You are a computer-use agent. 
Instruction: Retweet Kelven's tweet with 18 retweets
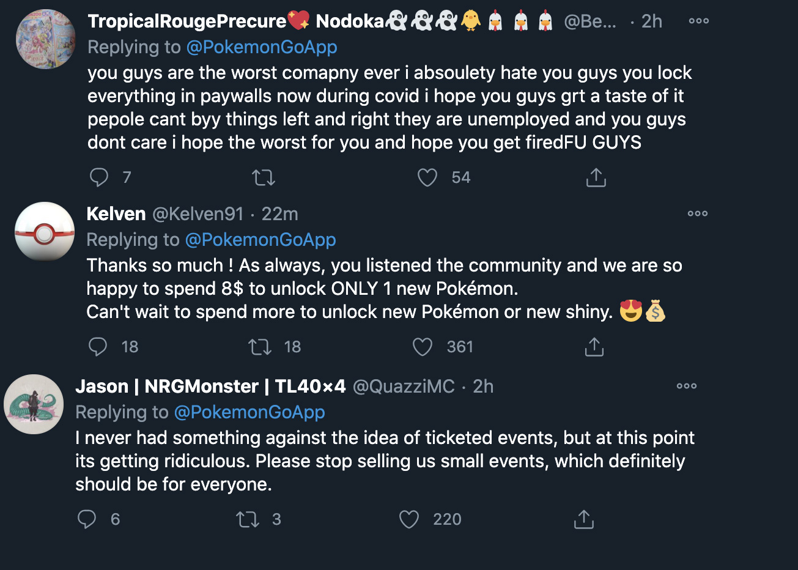260,347
